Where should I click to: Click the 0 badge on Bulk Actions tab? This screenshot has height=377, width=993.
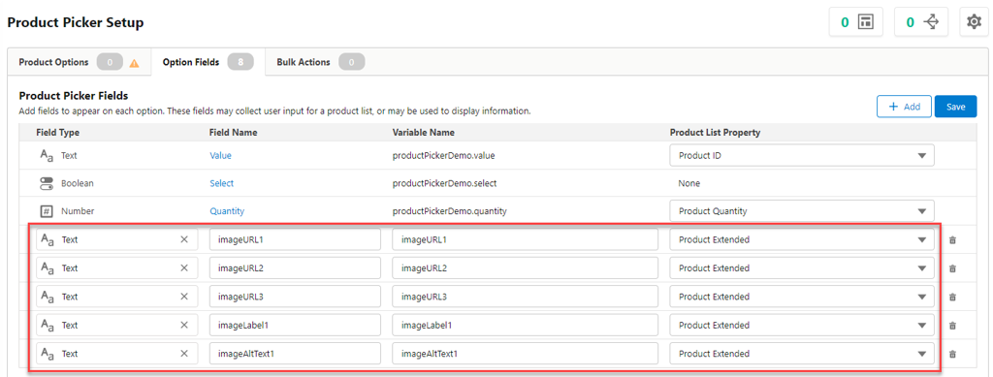pyautogui.click(x=351, y=62)
